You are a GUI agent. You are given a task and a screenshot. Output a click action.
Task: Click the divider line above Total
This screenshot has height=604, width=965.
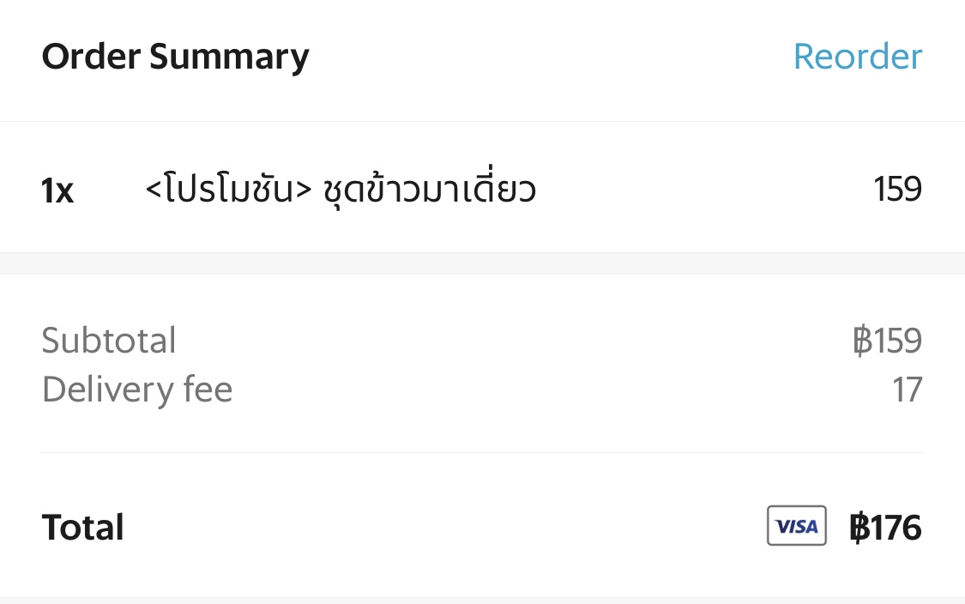click(482, 452)
